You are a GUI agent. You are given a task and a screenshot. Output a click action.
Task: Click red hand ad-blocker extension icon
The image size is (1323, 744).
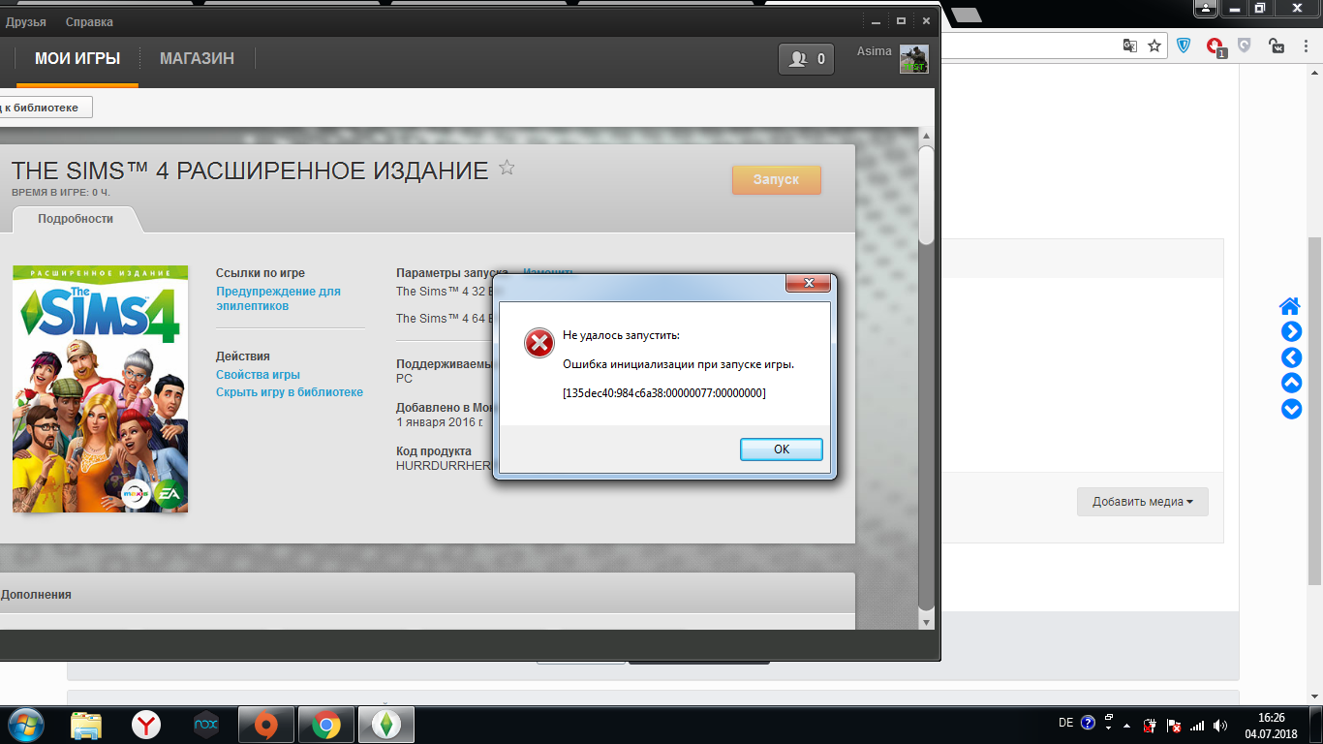[1215, 46]
